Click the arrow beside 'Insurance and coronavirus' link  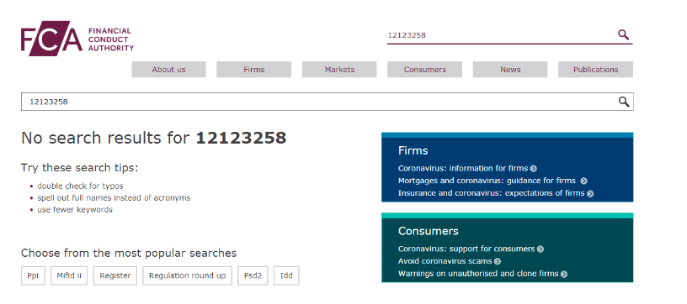point(590,193)
